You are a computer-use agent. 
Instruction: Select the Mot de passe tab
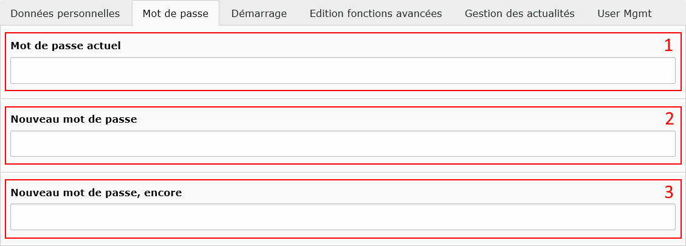(x=175, y=13)
